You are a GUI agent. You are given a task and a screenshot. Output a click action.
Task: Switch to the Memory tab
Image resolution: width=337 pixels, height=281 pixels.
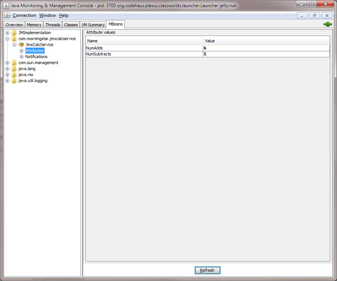point(34,25)
